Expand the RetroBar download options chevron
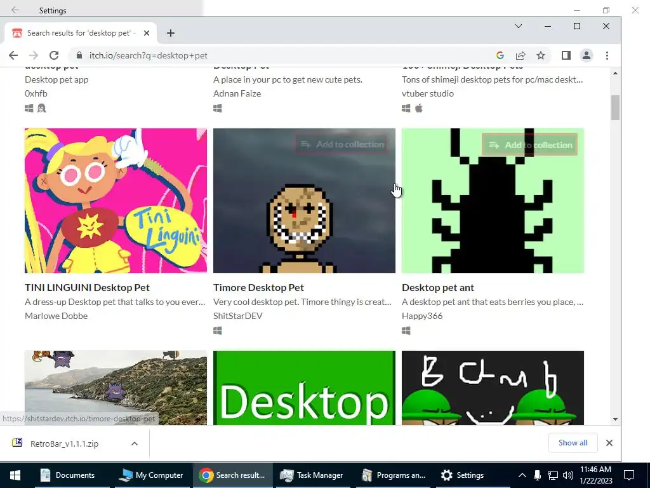 pyautogui.click(x=135, y=444)
